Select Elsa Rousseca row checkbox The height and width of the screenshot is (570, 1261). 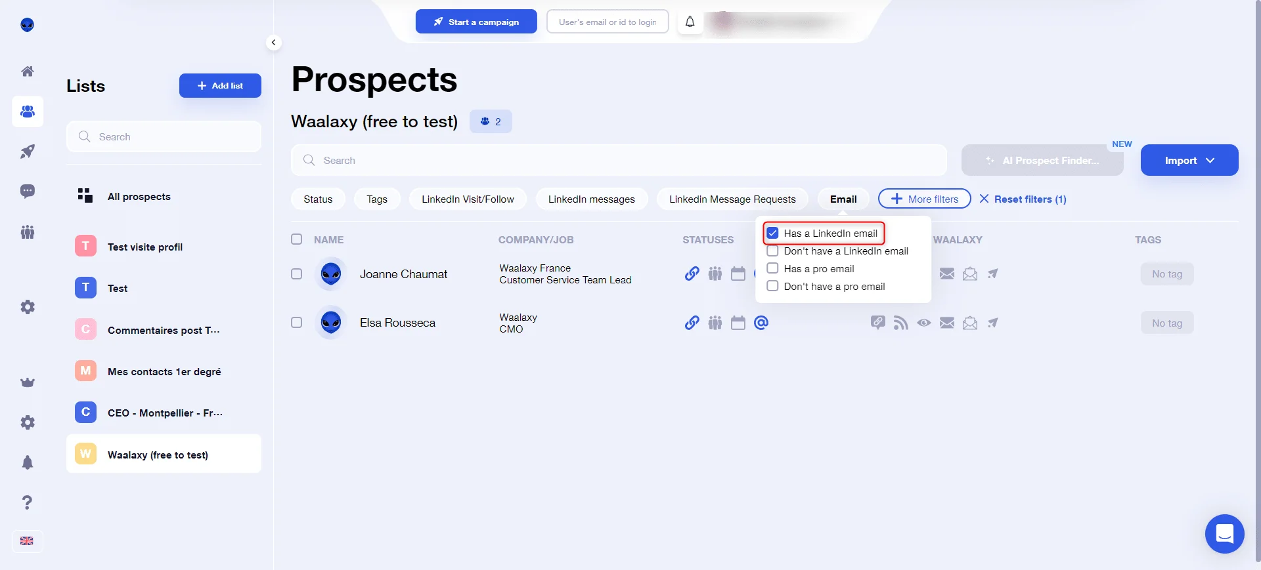297,323
